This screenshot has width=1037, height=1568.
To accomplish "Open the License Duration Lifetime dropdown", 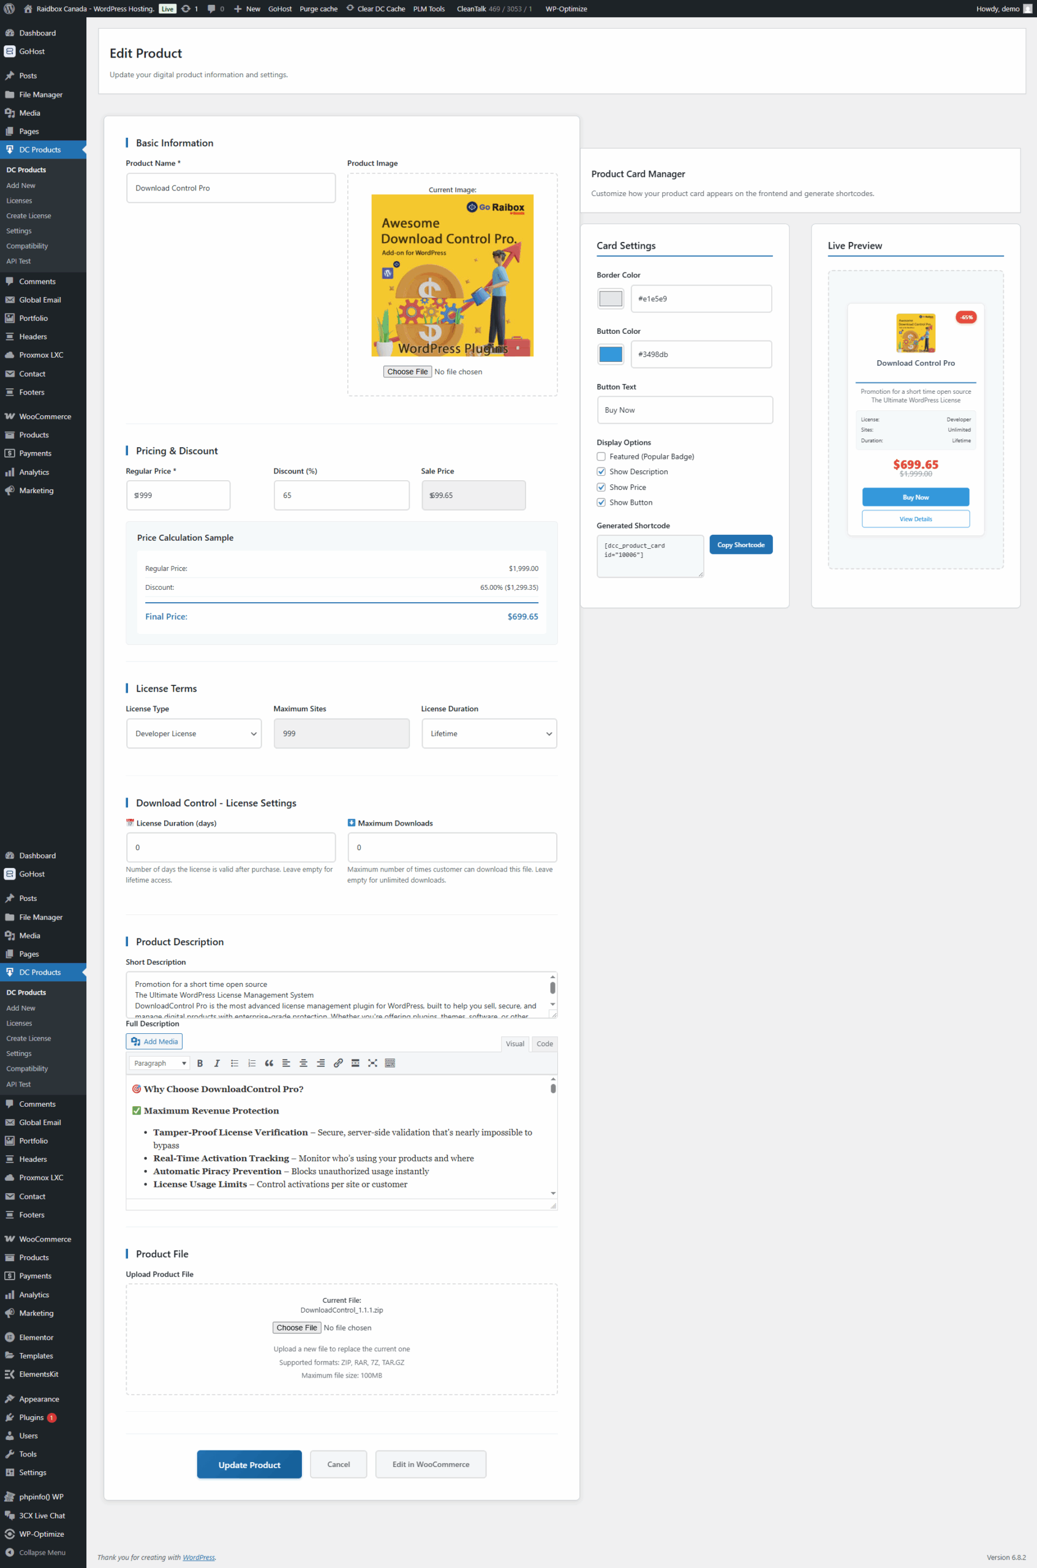I will coord(489,733).
